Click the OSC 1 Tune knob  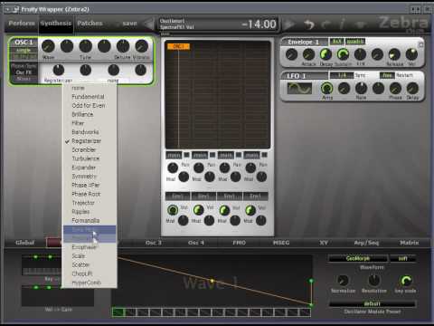[86, 46]
